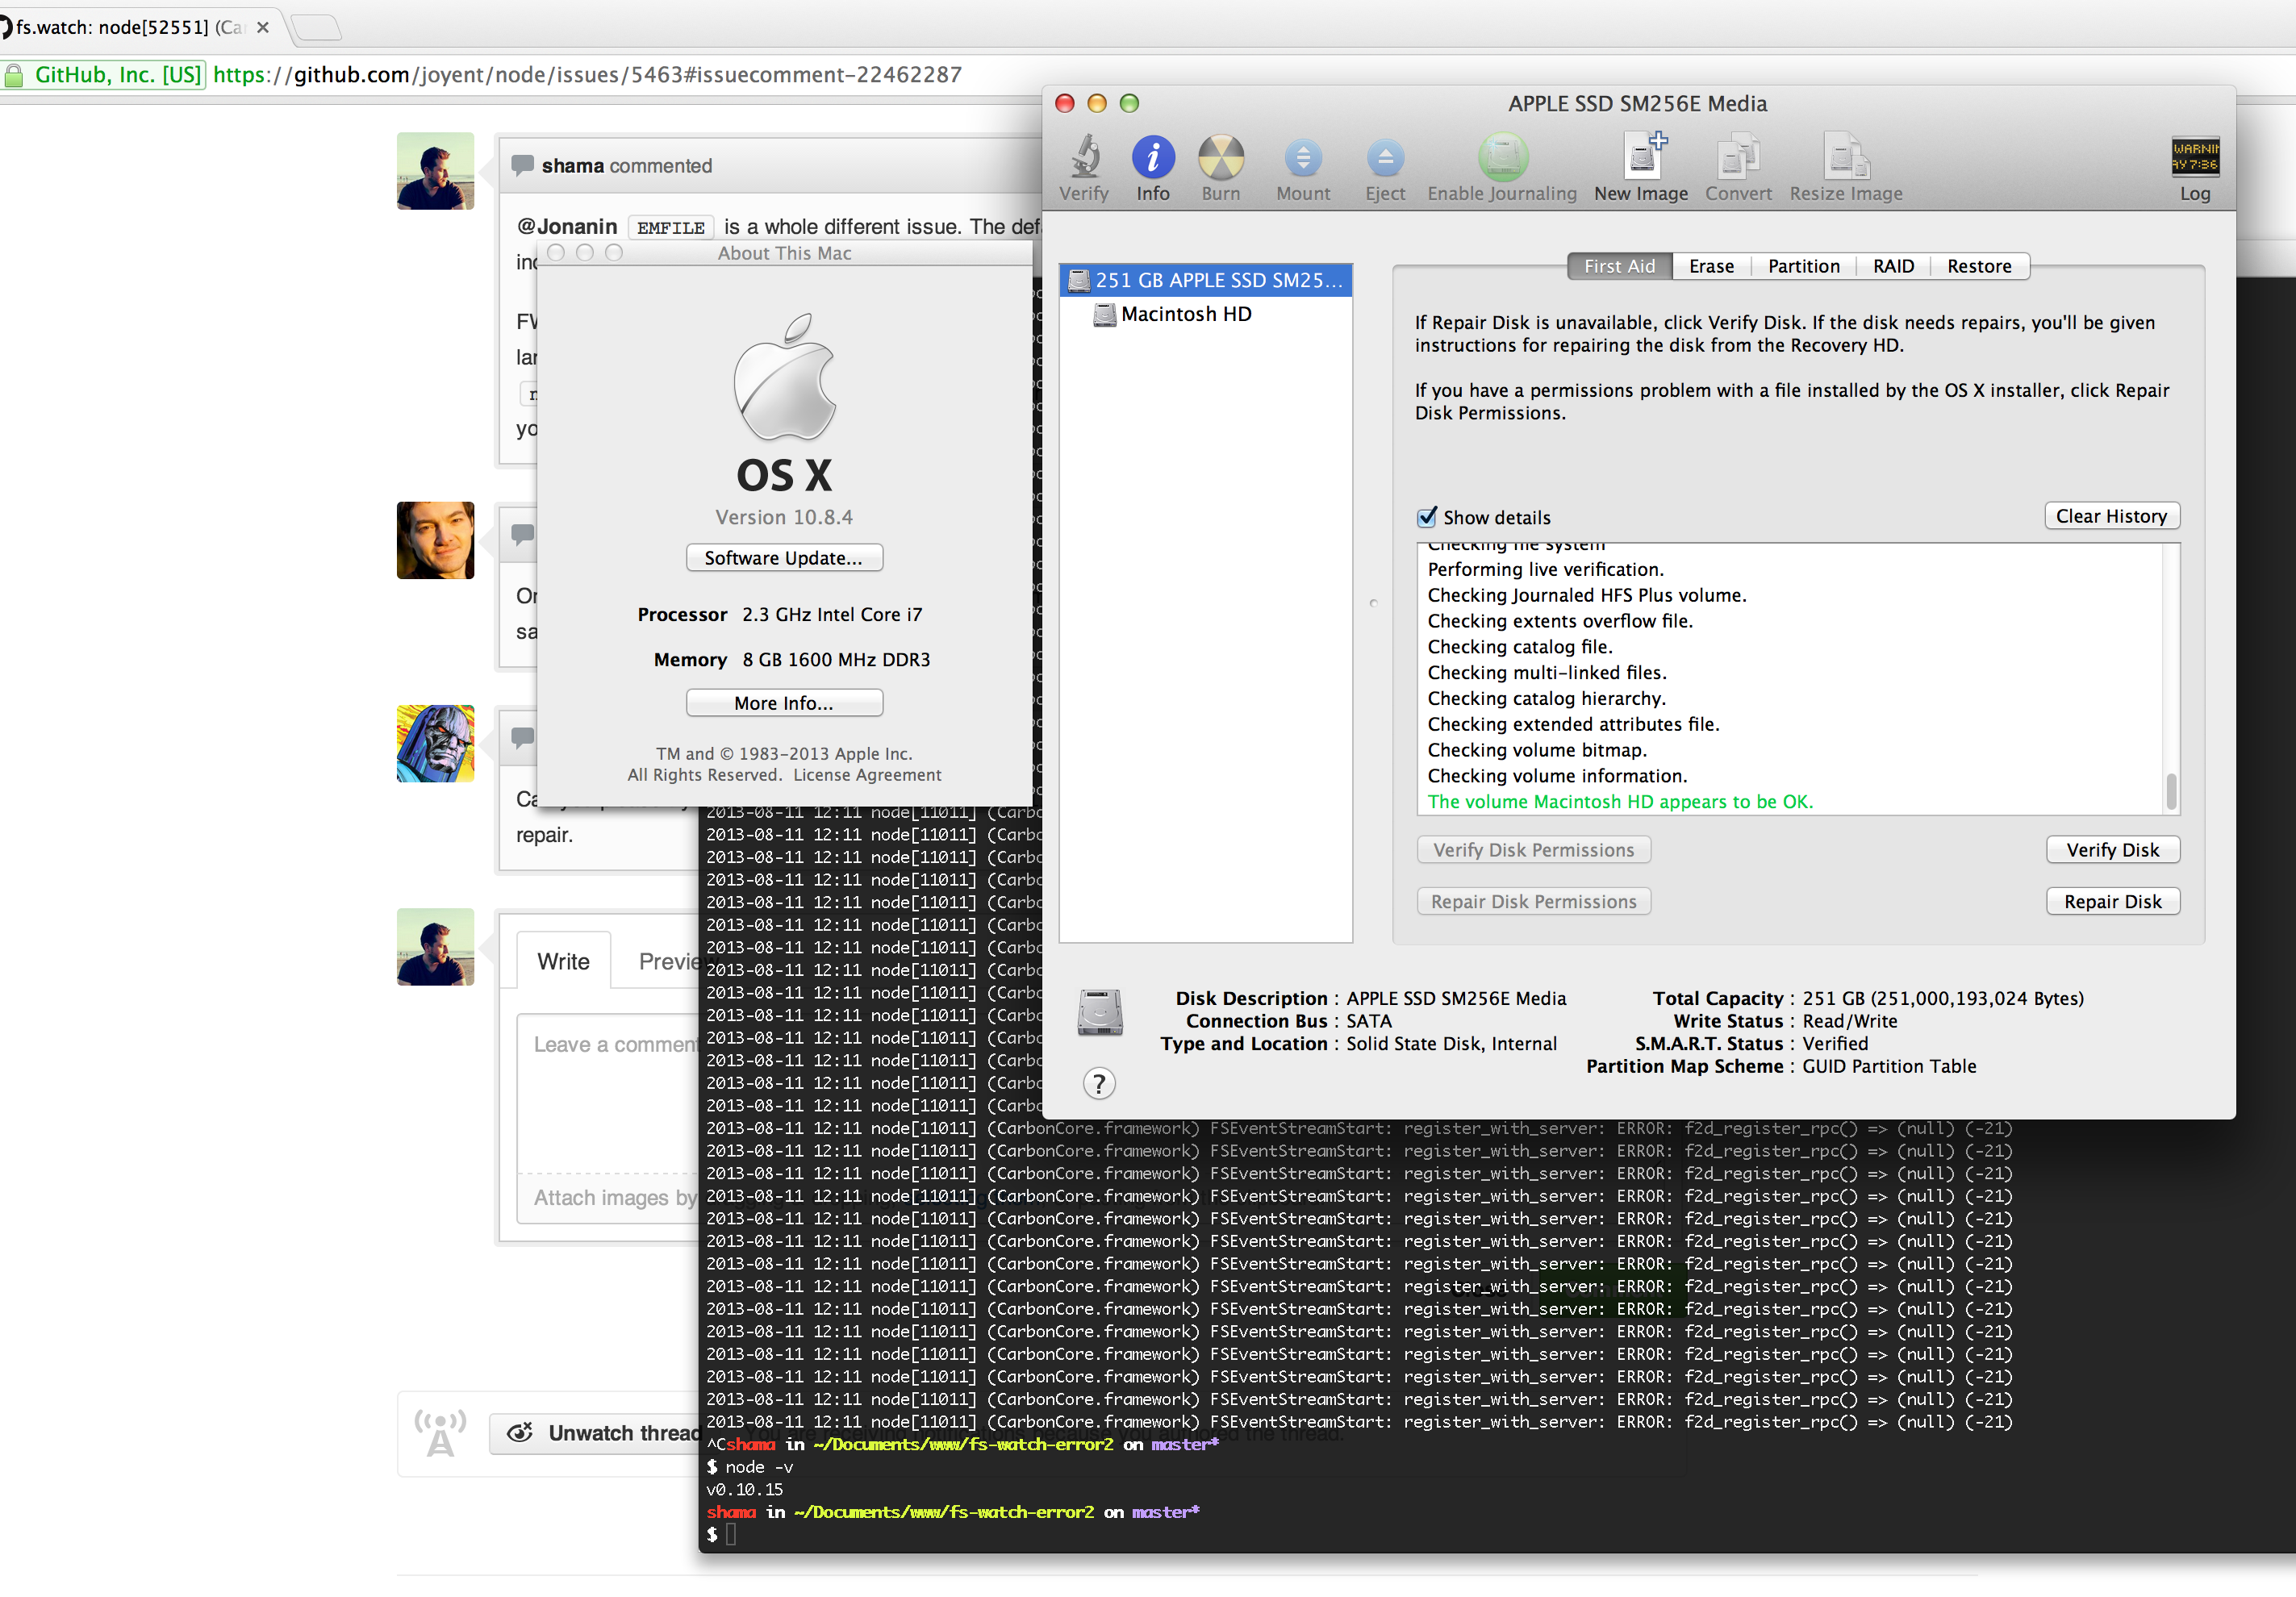The width and height of the screenshot is (2296, 1597).
Task: Click the Convert toolbar icon
Action: (x=1738, y=168)
